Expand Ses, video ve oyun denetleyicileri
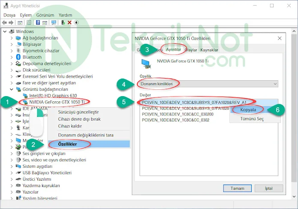 12,160
